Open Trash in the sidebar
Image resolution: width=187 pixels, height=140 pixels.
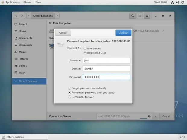29,73
